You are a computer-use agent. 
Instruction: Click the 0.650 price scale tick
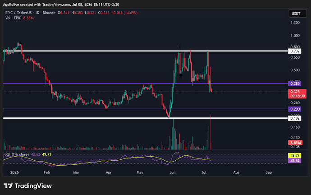pyautogui.click(x=295, y=57)
